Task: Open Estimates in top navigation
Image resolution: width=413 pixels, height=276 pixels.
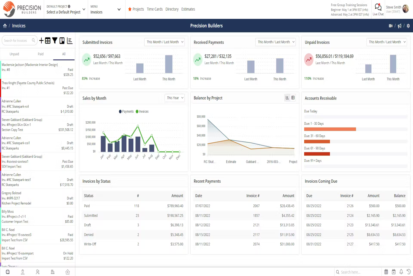Action: (188, 9)
